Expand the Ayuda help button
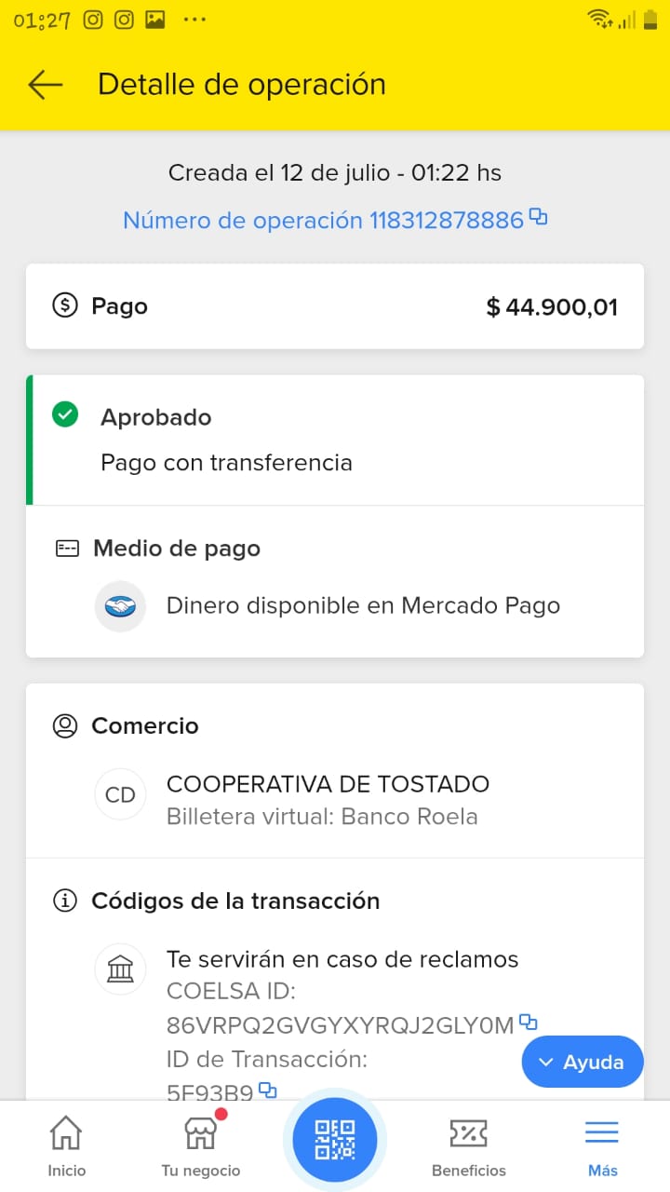 point(583,1062)
